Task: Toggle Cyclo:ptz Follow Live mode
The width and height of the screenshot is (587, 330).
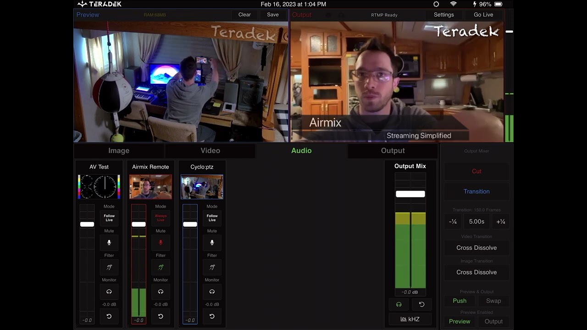Action: (212, 218)
